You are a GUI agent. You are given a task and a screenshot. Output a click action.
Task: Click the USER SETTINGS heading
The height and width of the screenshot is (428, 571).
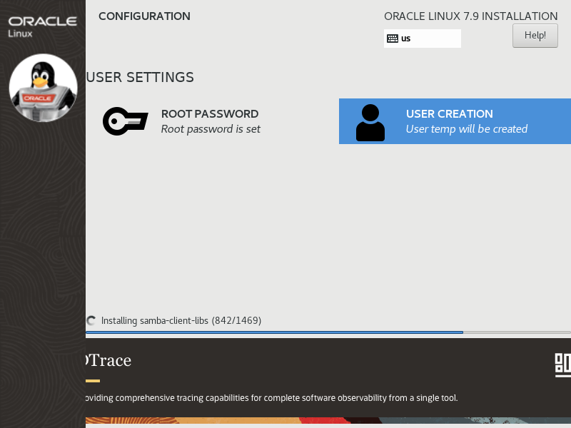[140, 78]
